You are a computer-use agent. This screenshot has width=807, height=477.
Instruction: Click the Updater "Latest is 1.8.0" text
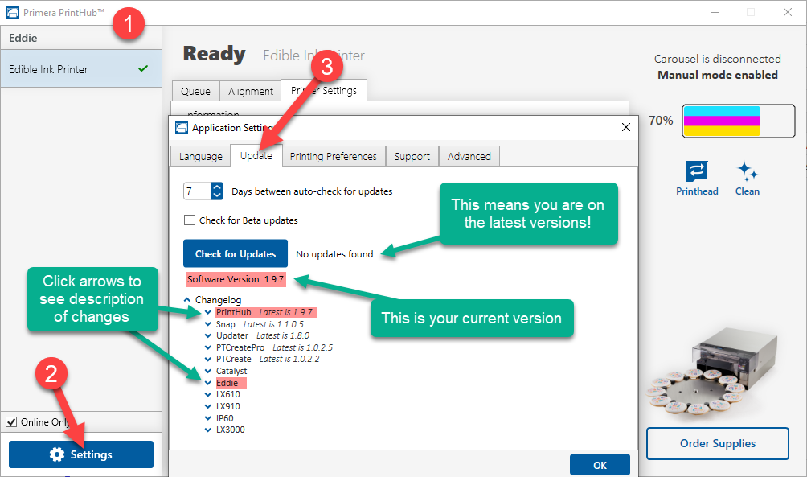(283, 336)
